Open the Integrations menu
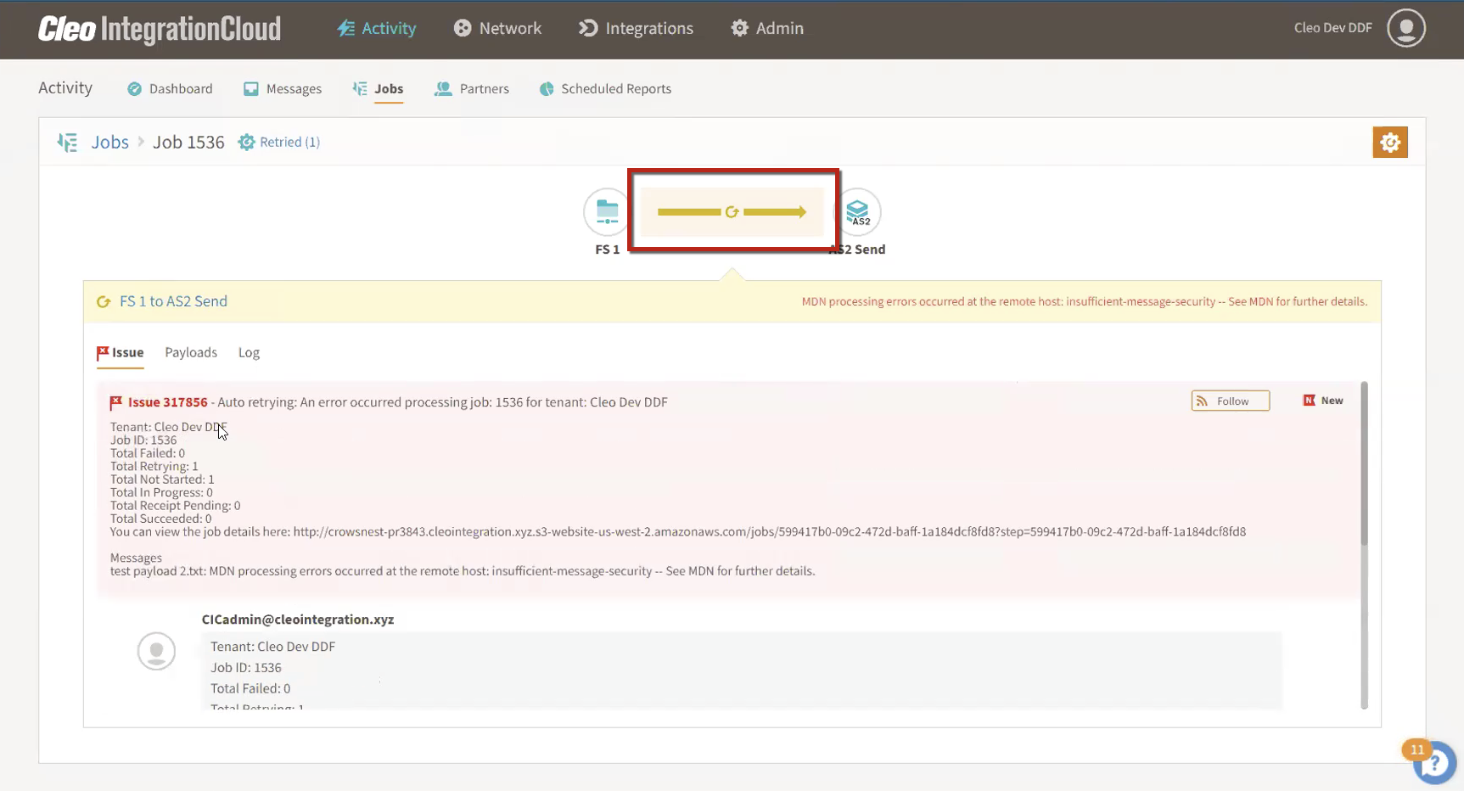 (635, 27)
